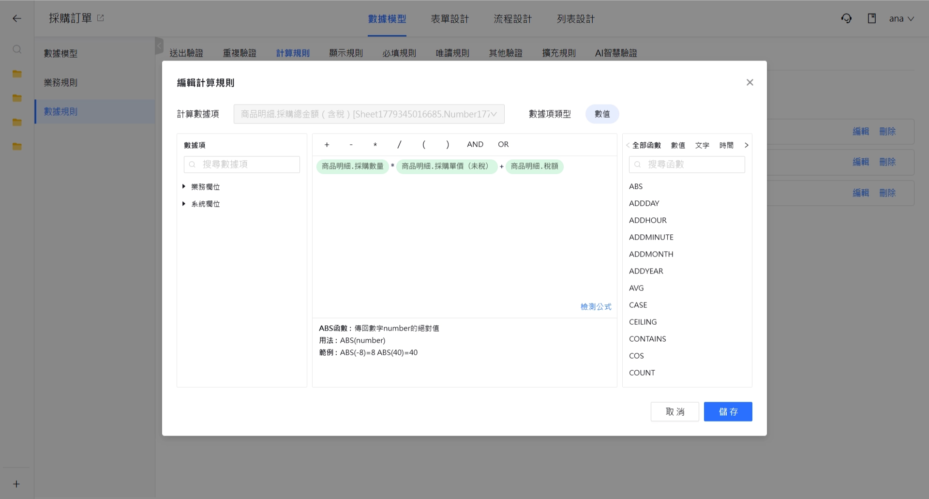Focus the 搜尋數據項 search field

pos(242,165)
